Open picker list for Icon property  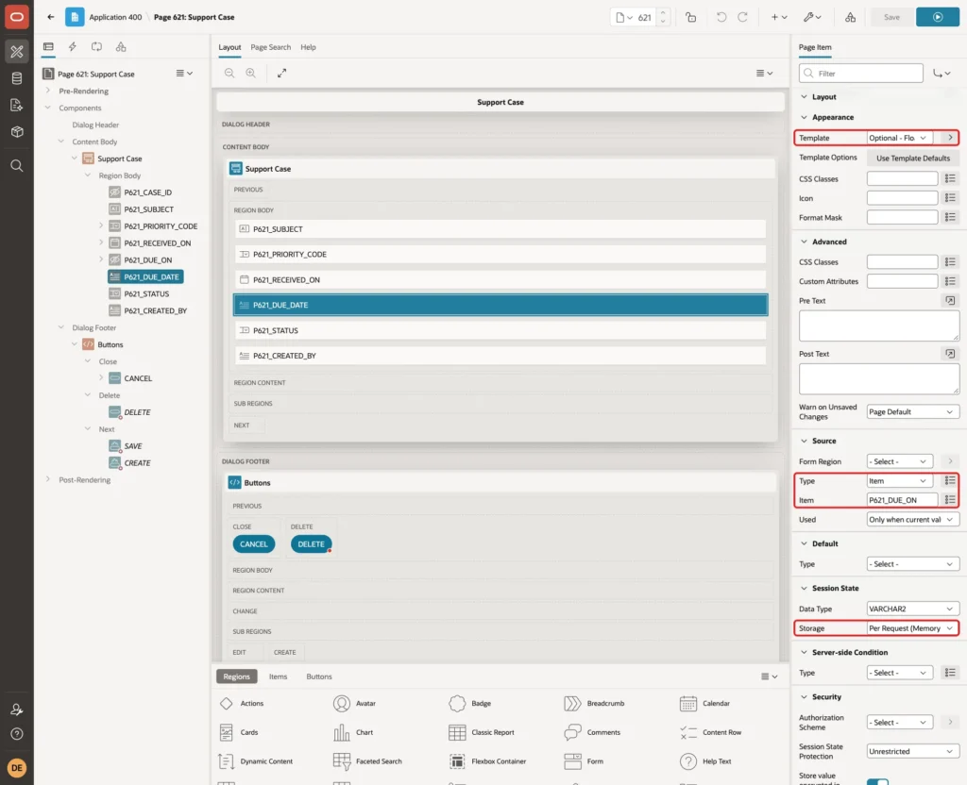pos(950,198)
